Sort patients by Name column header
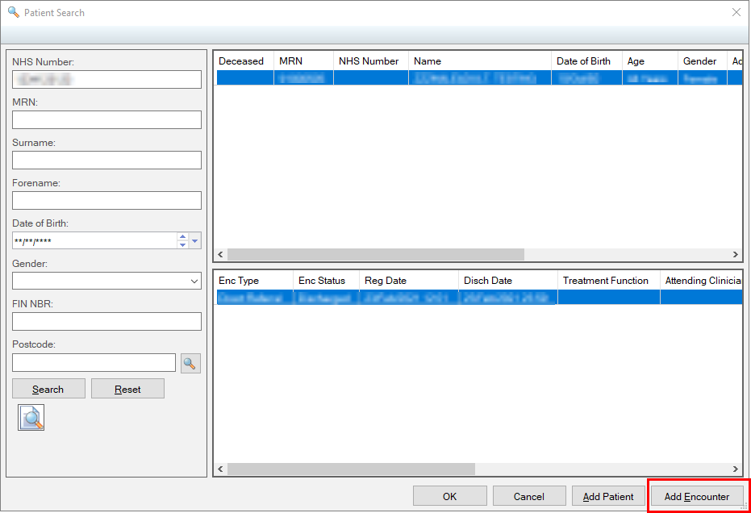This screenshot has width=751, height=513. pos(479,61)
